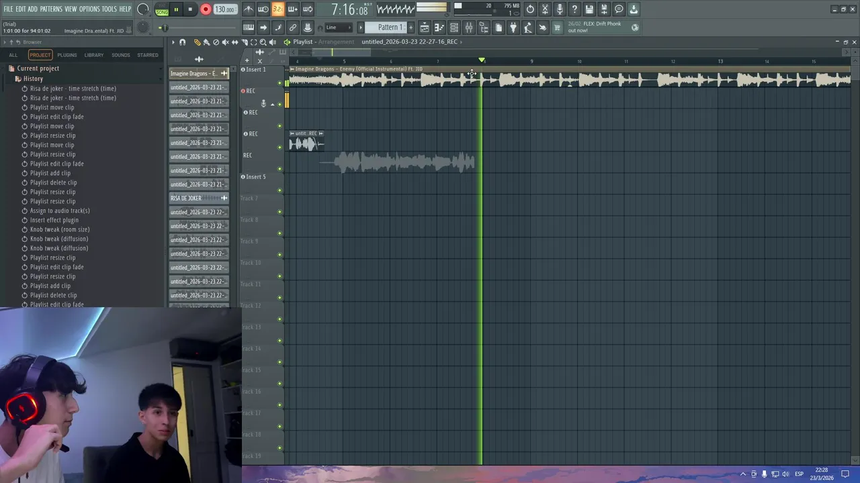Click mic icon on REC track
The height and width of the screenshot is (483, 860).
[x=263, y=103]
